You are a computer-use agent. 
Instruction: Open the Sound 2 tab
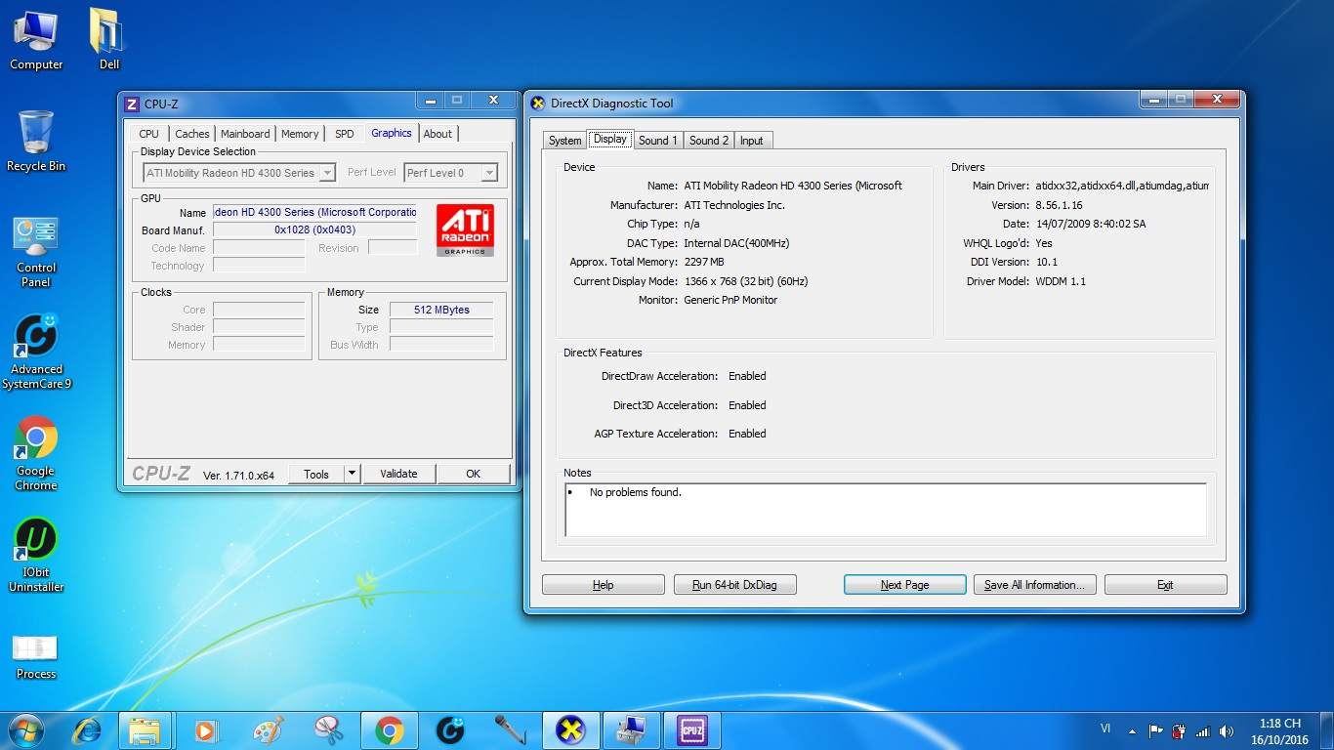coord(709,141)
